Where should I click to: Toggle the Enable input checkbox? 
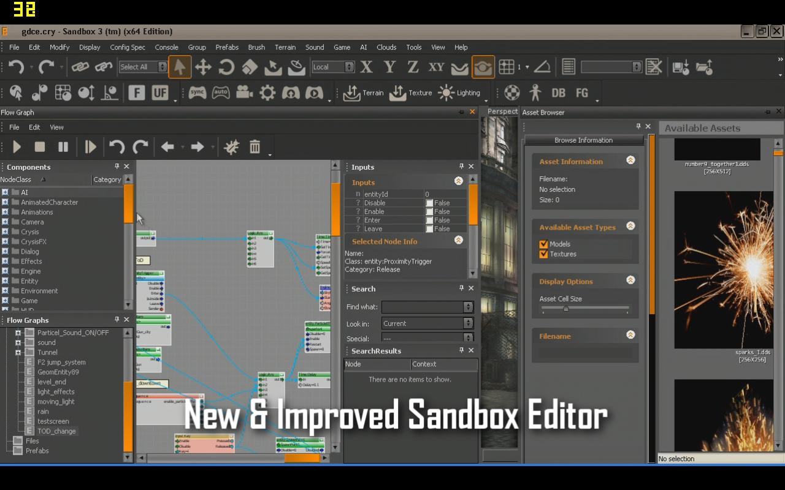click(429, 211)
